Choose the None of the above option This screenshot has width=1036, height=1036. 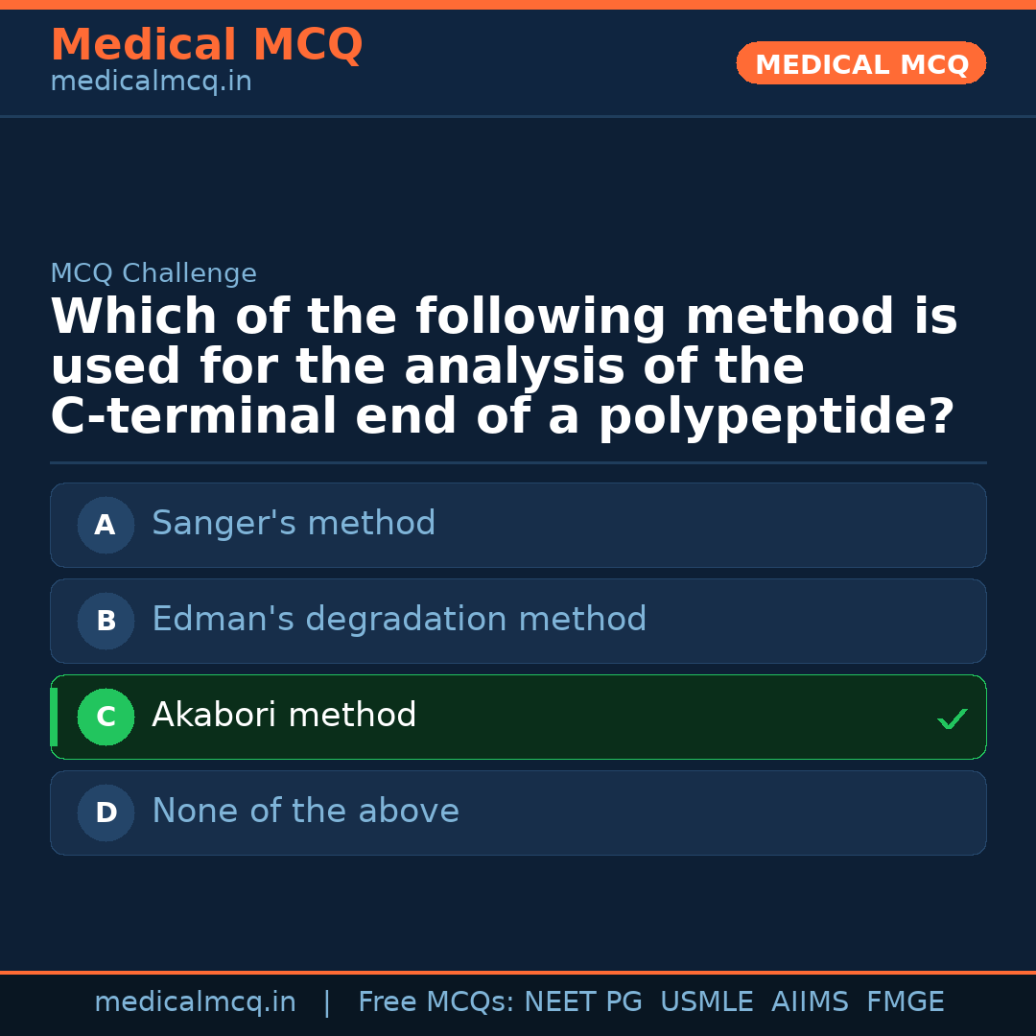(518, 812)
